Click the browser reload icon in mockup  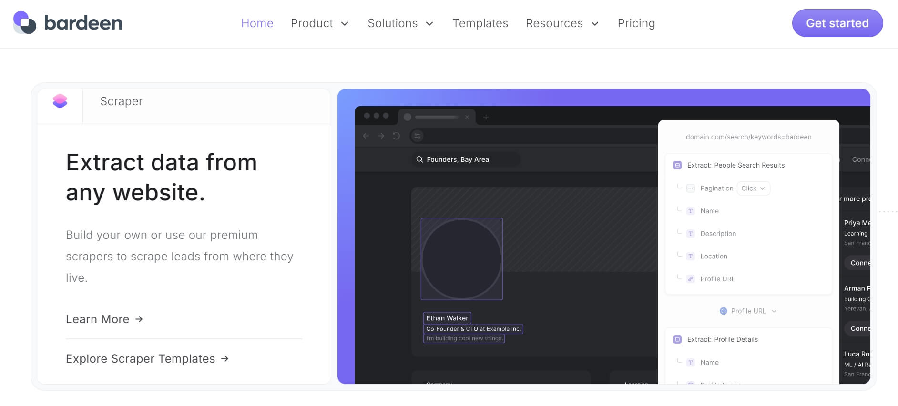pyautogui.click(x=396, y=136)
